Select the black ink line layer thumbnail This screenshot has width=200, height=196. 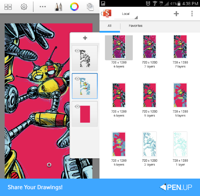coord(85,58)
